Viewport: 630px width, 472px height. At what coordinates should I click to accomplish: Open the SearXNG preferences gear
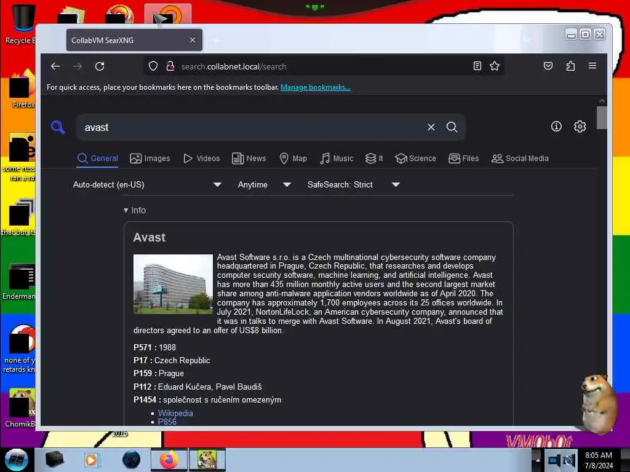click(x=580, y=127)
